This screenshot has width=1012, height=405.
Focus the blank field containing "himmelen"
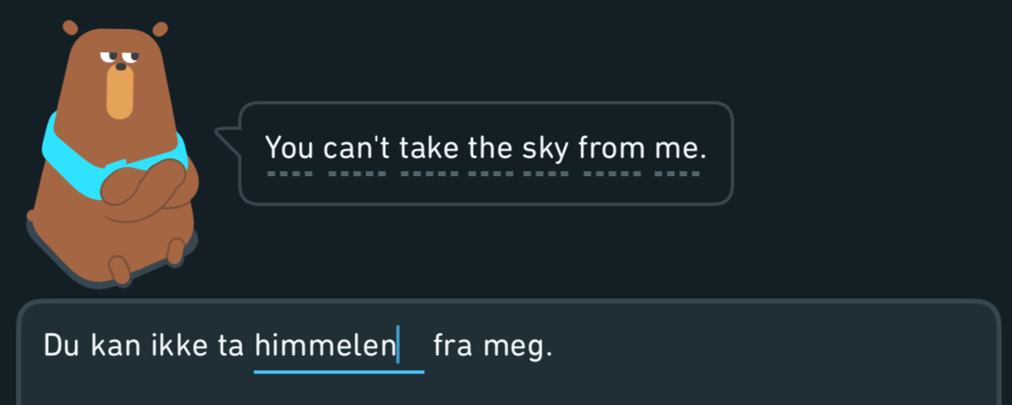(339, 345)
